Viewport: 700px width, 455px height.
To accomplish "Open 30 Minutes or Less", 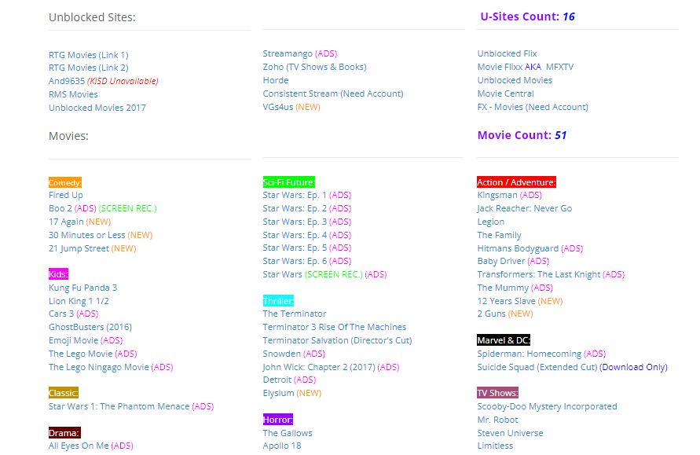I will (x=86, y=235).
